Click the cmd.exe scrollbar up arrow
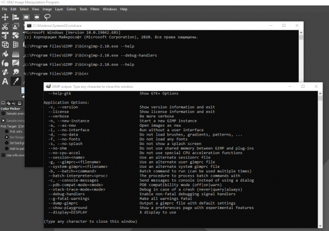Image resolution: width=329 pixels, height=231 pixels. click(301, 32)
